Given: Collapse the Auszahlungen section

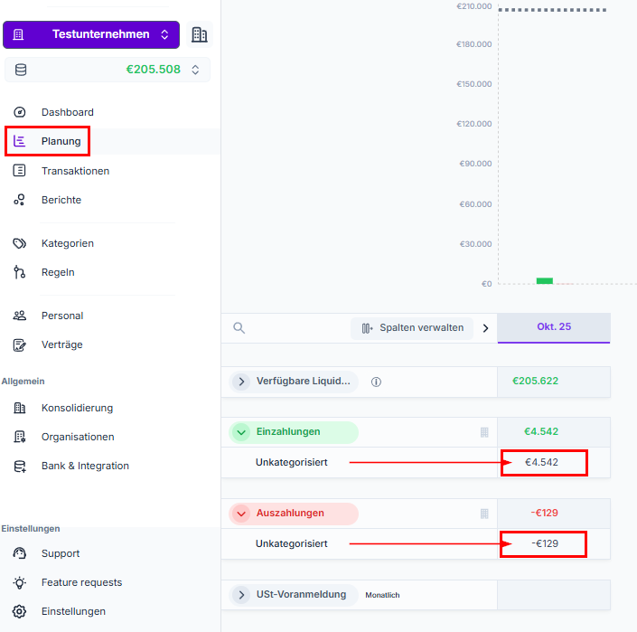Looking at the screenshot, I should click(x=241, y=514).
